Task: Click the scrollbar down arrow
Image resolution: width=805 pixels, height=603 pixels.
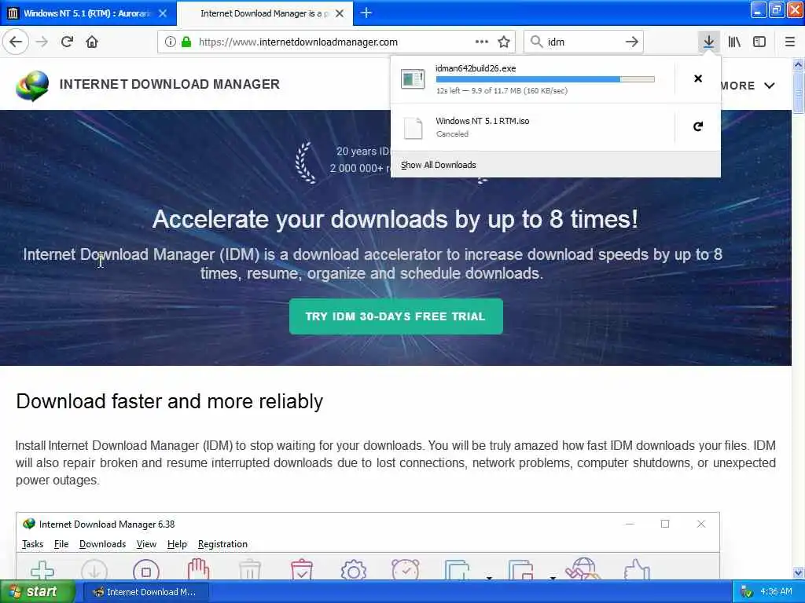Action: click(x=798, y=573)
